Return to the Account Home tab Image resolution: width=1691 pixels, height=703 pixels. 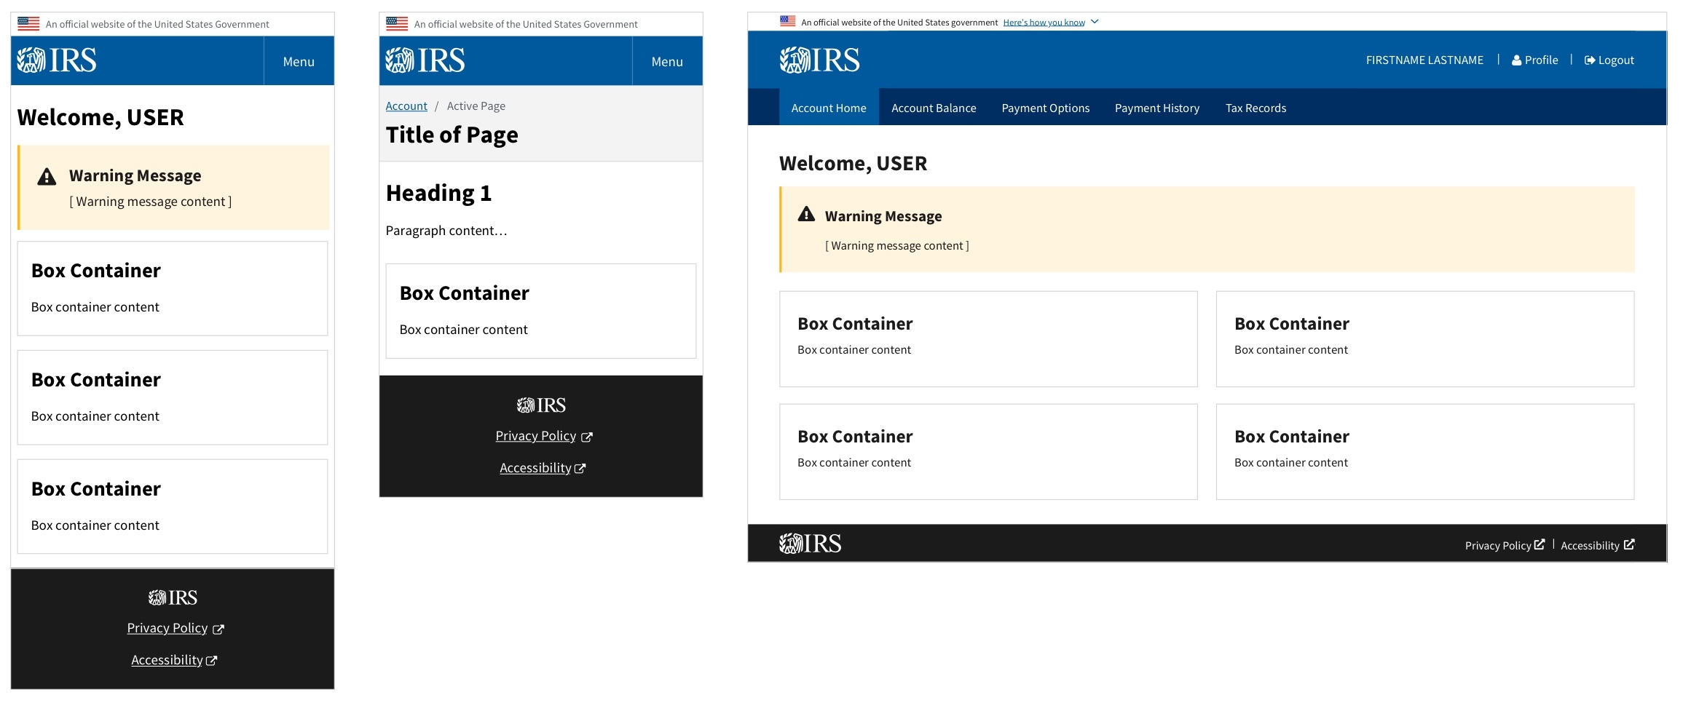pos(828,108)
